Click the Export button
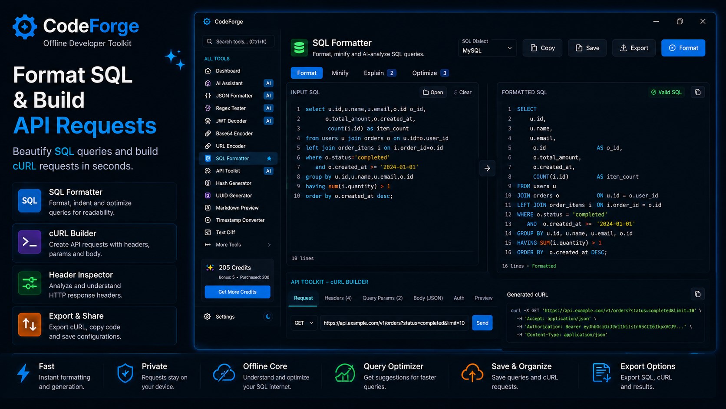 tap(634, 48)
